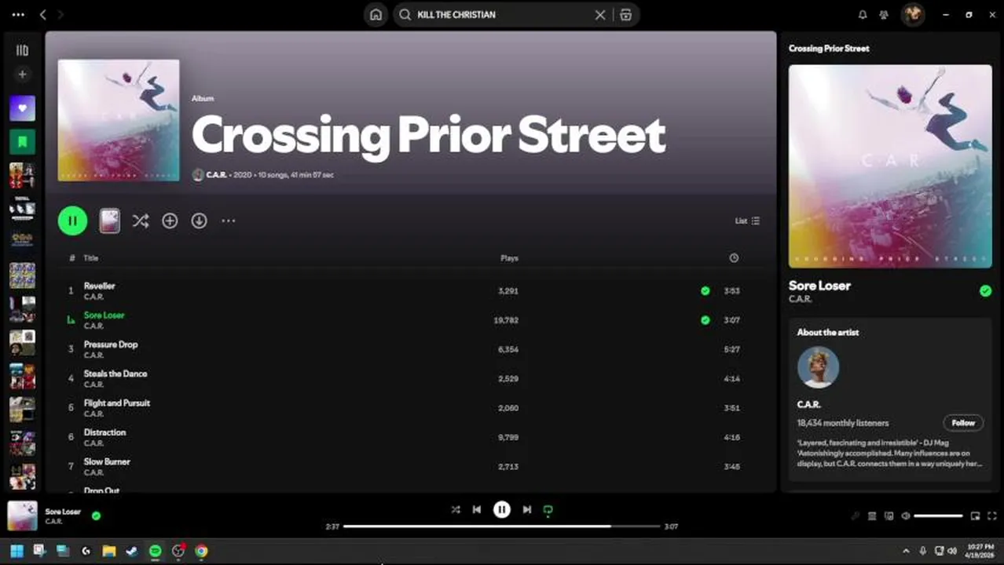Open the lyrics microphone icon

(856, 516)
